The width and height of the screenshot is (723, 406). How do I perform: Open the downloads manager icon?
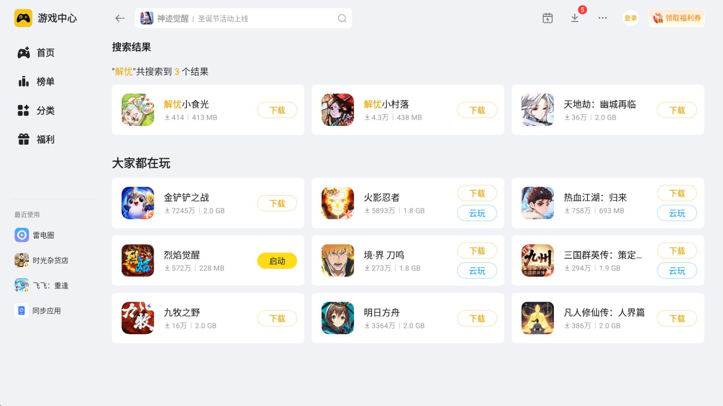point(575,18)
